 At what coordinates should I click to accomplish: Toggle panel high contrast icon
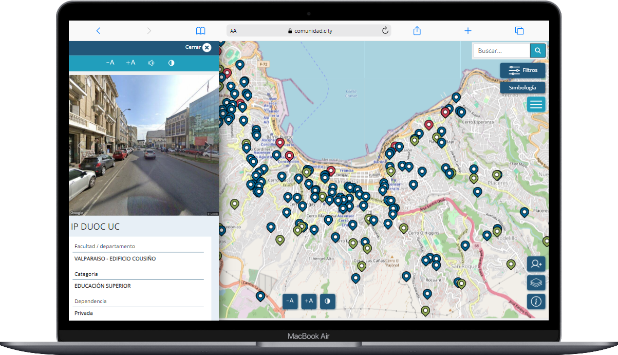[x=172, y=63]
